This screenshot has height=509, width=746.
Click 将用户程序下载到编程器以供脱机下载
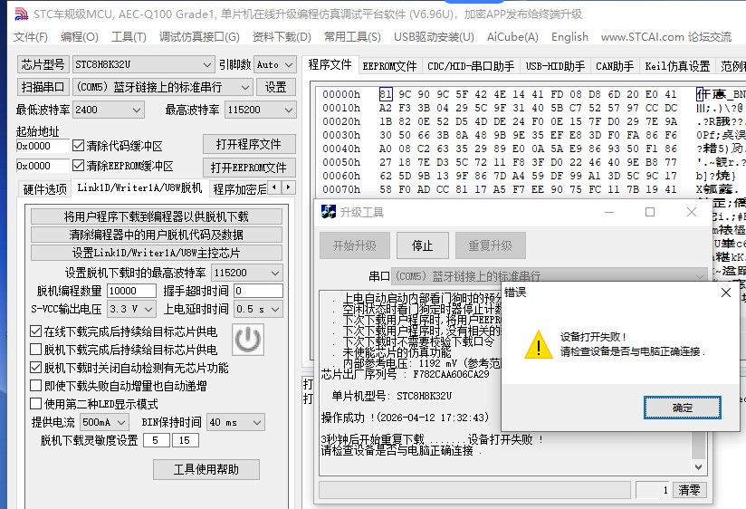click(157, 216)
